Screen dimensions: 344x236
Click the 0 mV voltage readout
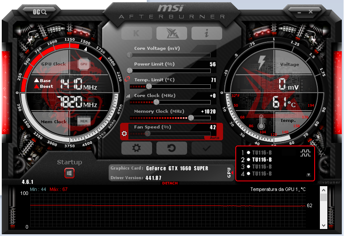(x=288, y=84)
